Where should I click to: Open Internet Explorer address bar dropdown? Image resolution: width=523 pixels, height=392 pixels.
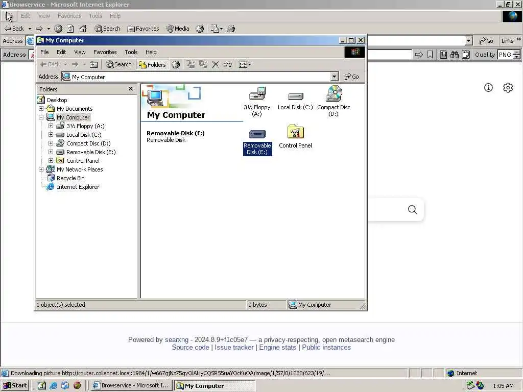click(469, 41)
